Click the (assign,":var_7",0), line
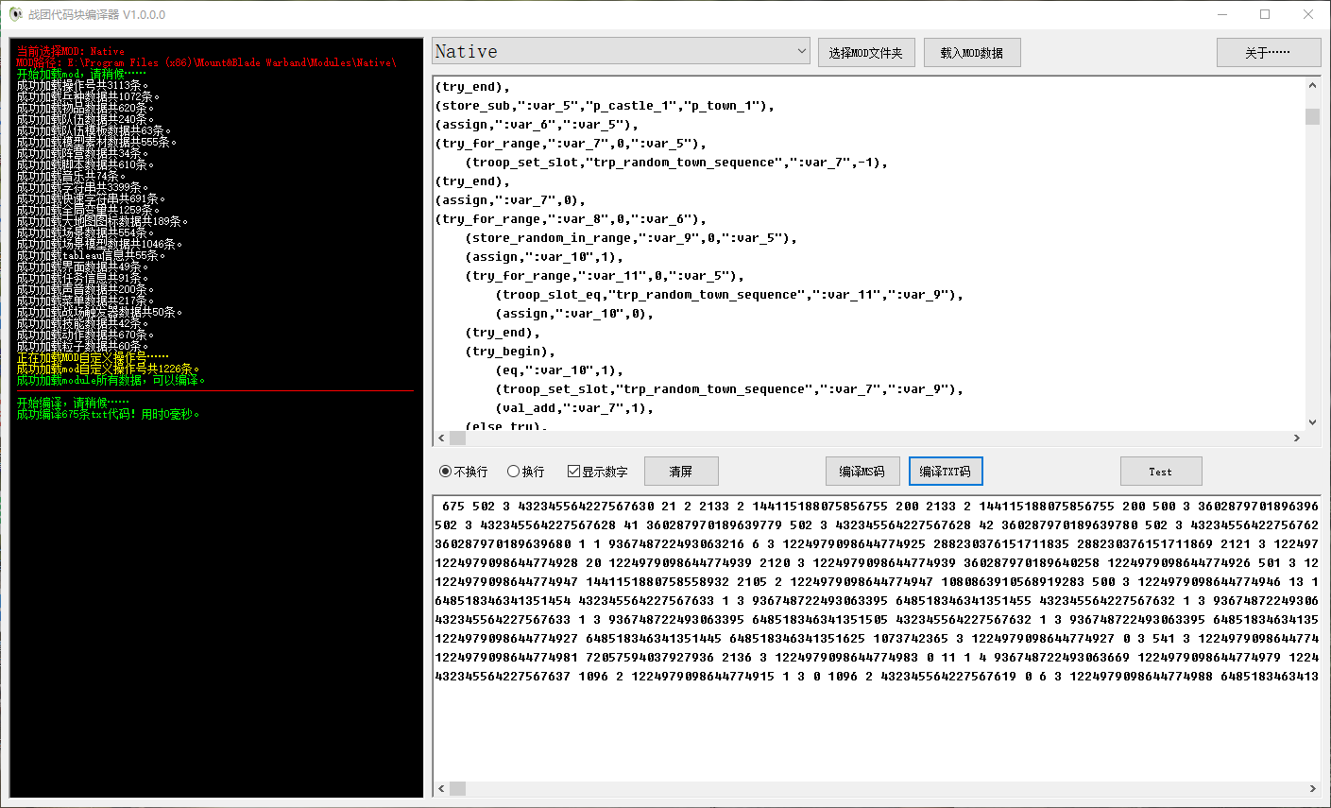The height and width of the screenshot is (808, 1331). click(510, 200)
